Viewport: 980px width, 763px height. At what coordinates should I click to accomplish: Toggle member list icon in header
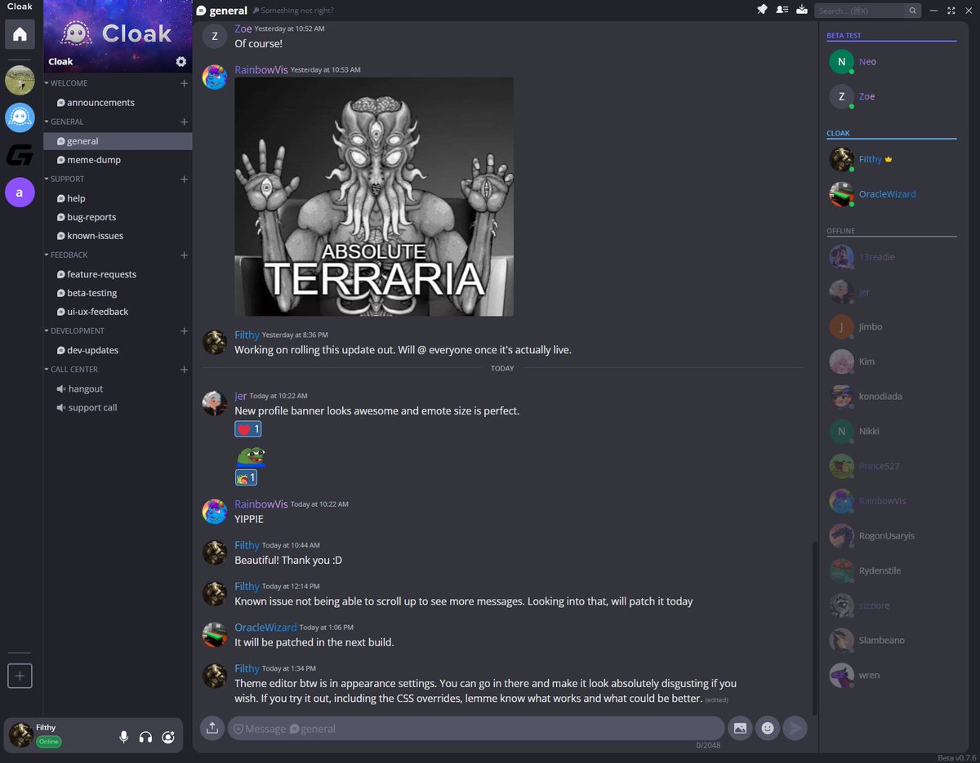(x=782, y=10)
